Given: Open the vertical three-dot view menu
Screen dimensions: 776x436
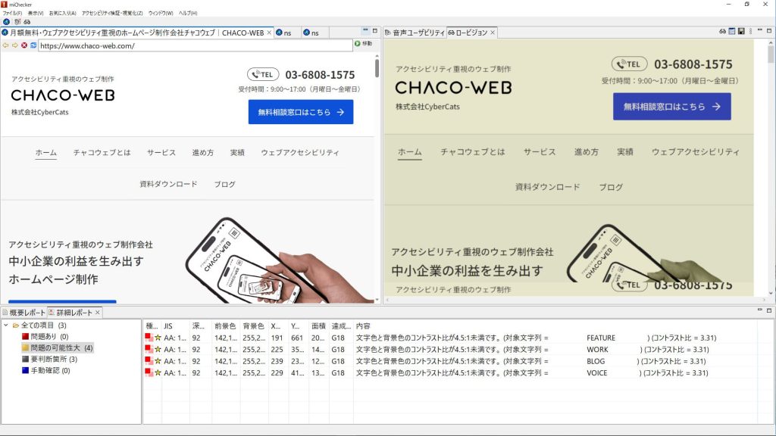Looking at the screenshot, I should coord(750,31).
